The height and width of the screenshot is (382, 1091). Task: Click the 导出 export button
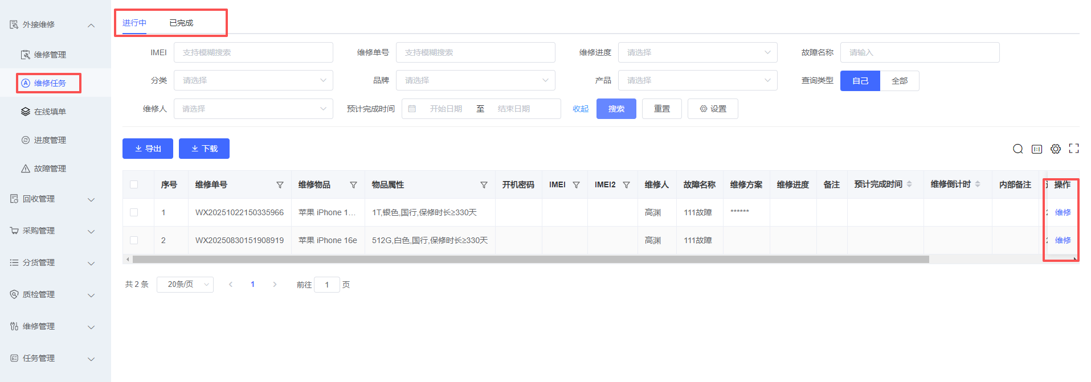(x=148, y=149)
